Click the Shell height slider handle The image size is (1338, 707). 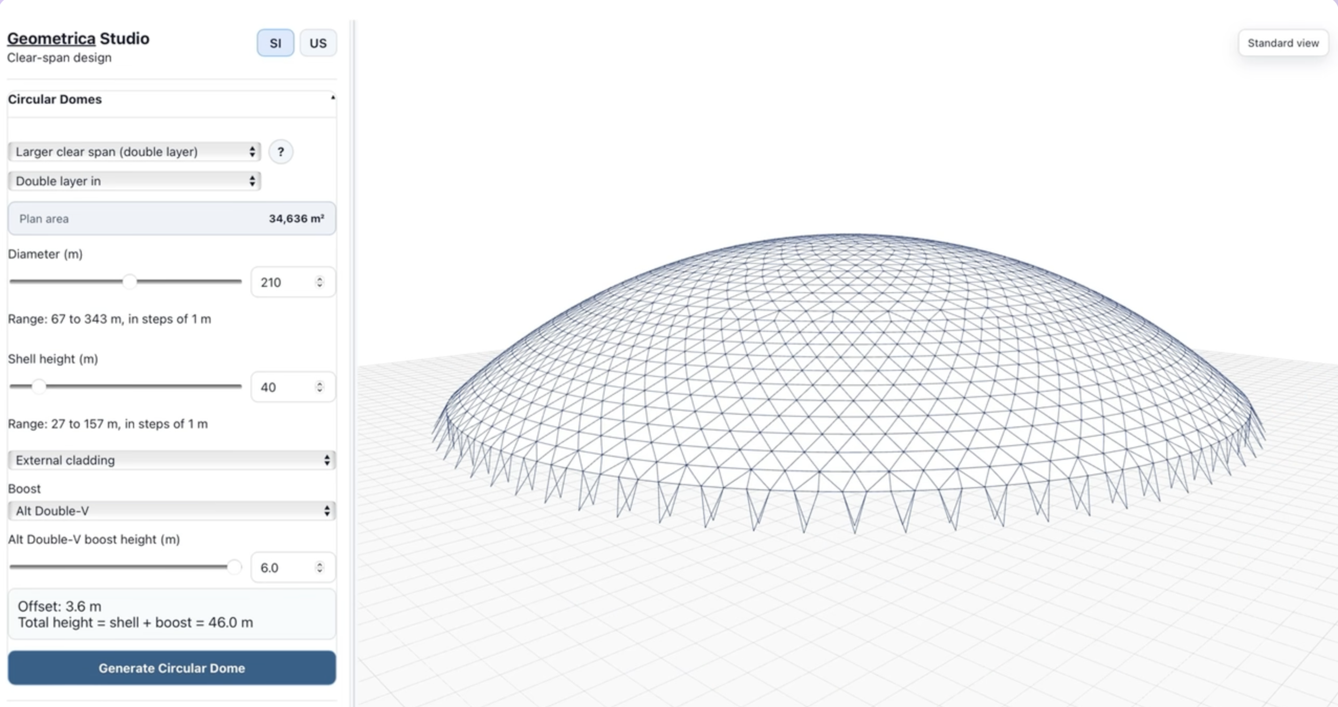39,386
